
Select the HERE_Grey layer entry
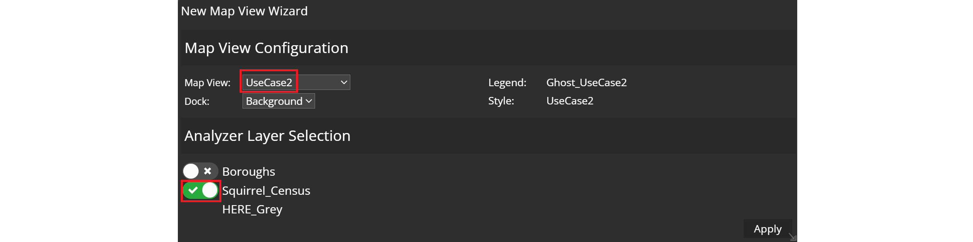point(252,210)
